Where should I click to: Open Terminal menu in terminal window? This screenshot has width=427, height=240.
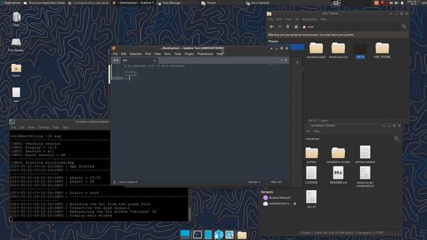[x=43, y=127]
